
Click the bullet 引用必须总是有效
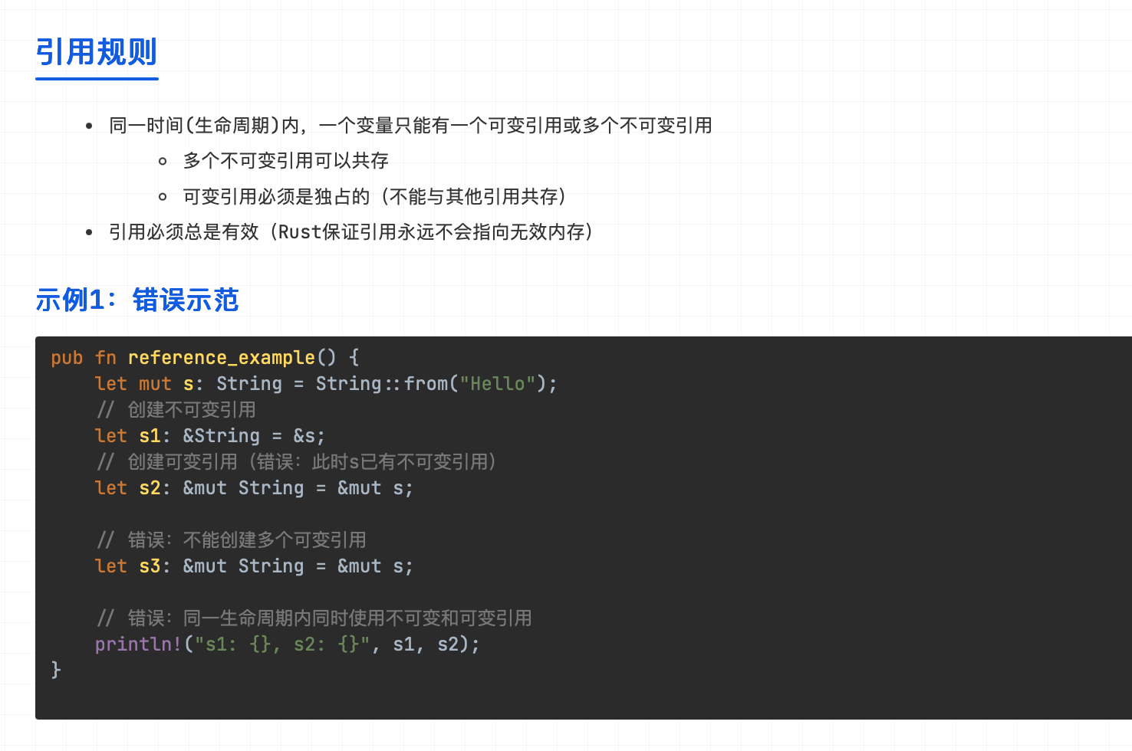coord(352,231)
